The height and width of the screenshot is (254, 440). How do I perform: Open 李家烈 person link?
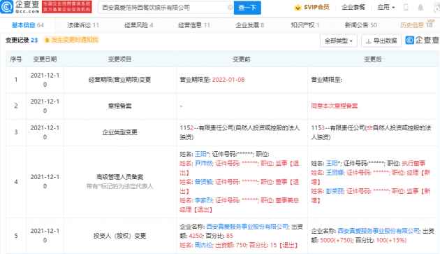pyautogui.click(x=204, y=200)
